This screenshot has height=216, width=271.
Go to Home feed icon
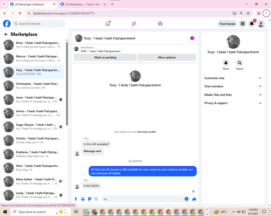click(x=108, y=24)
